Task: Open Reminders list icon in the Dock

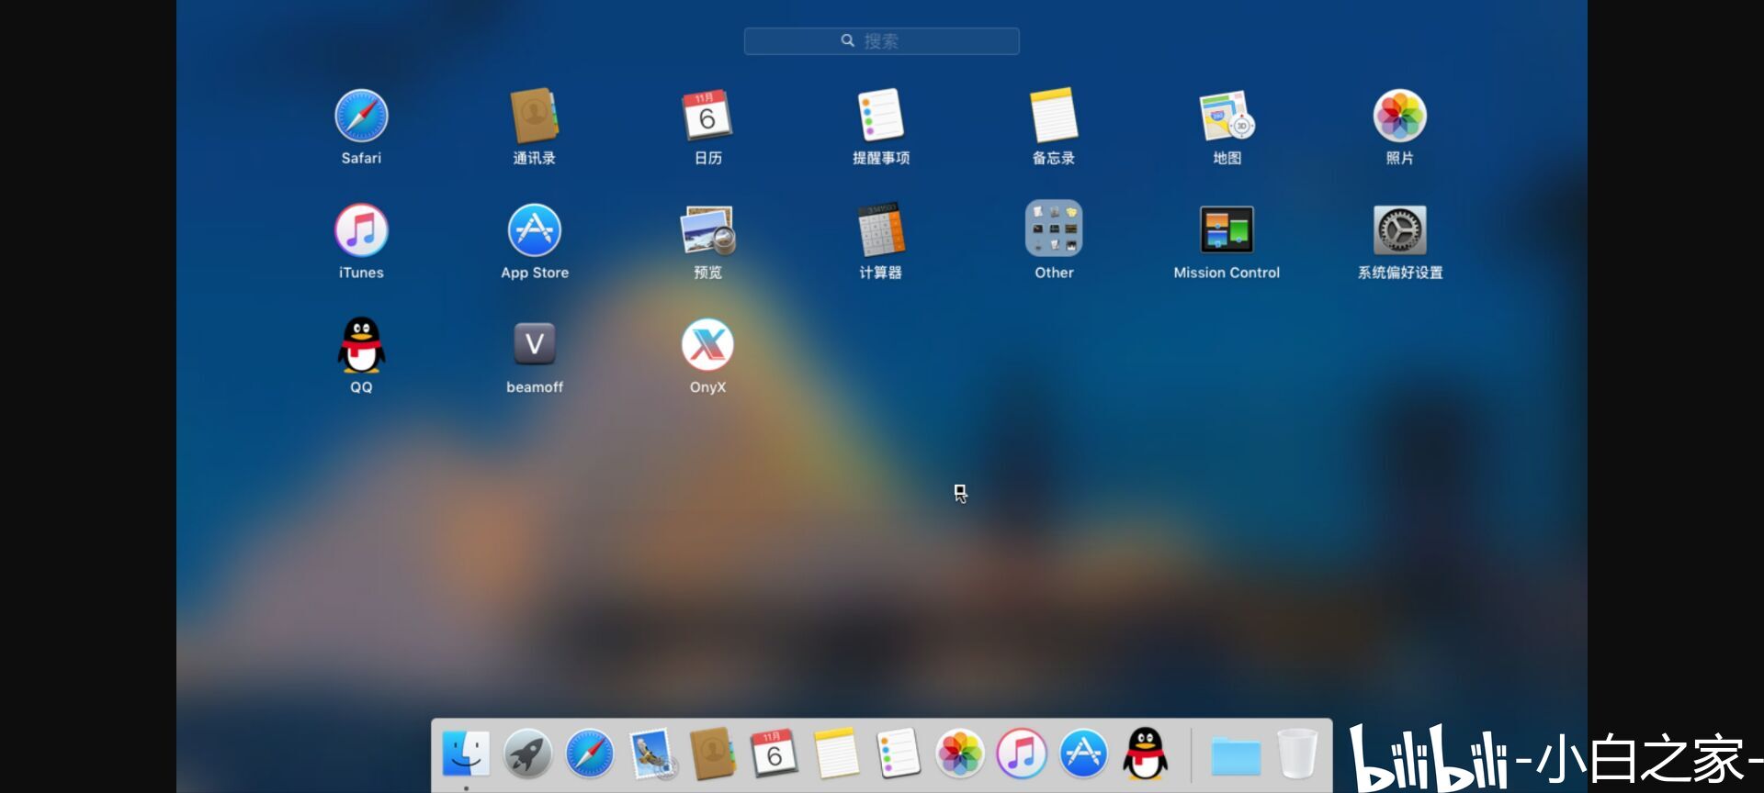Action: coord(898,754)
